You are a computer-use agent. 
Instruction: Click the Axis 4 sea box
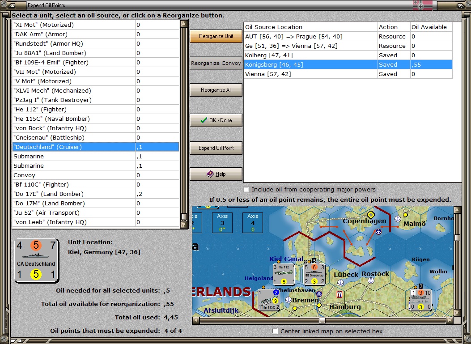point(253,223)
